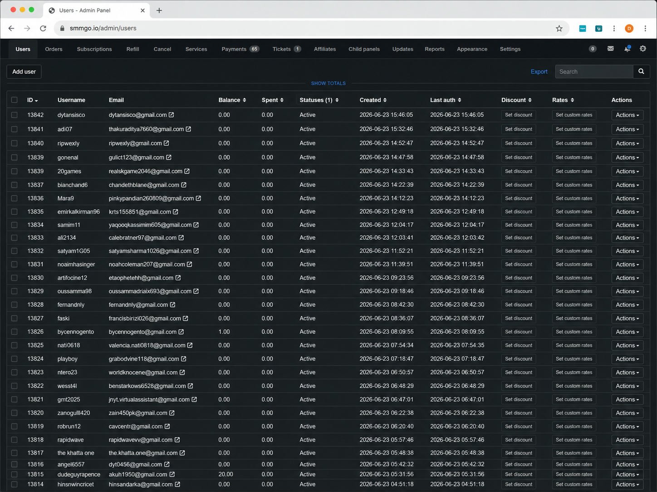Viewport: 657px width, 492px height.
Task: Switch to the Orders tab
Action: [x=54, y=49]
